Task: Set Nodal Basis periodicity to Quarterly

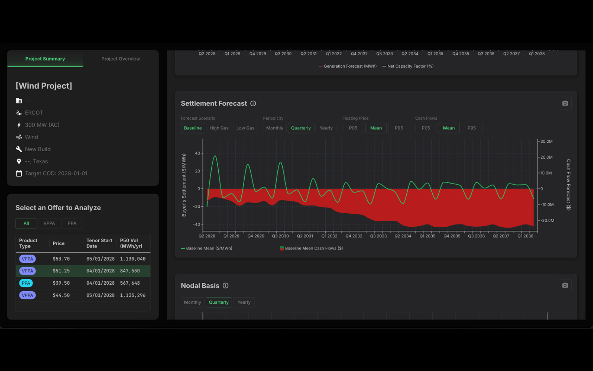Action: (219, 302)
